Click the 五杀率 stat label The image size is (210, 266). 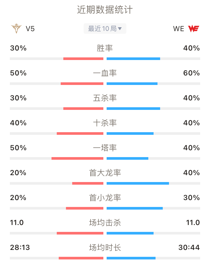coord(105,98)
